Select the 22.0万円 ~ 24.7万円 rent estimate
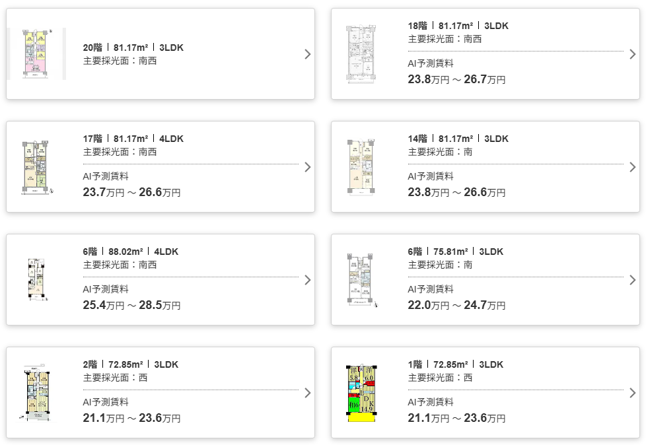 (456, 304)
